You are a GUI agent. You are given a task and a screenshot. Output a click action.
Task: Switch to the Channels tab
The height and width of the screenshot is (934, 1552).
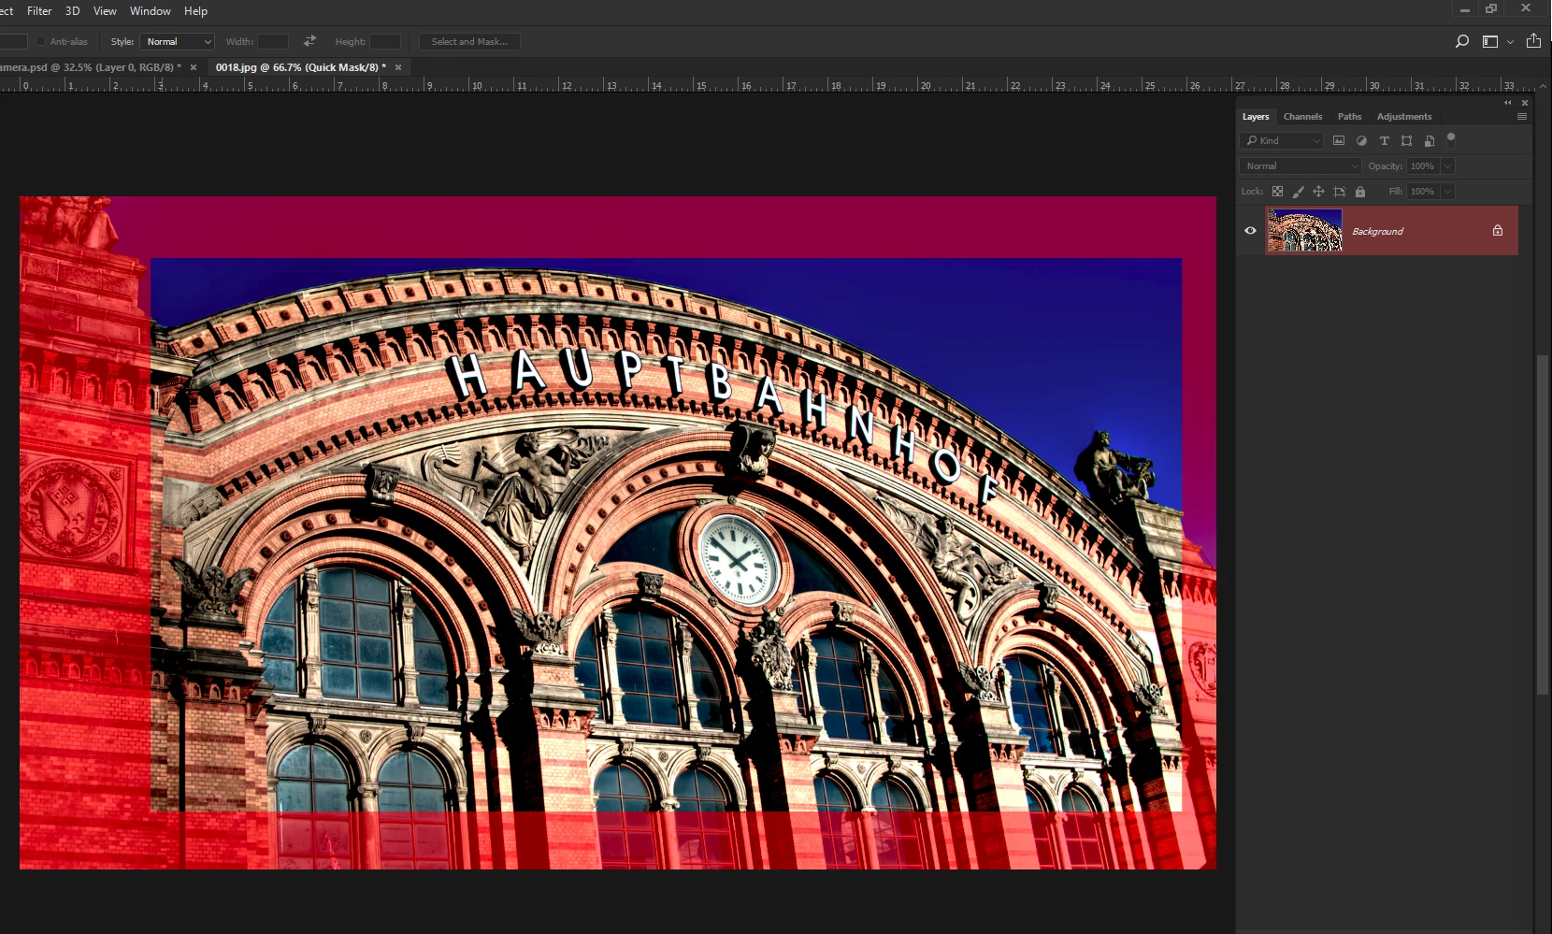(x=1302, y=117)
